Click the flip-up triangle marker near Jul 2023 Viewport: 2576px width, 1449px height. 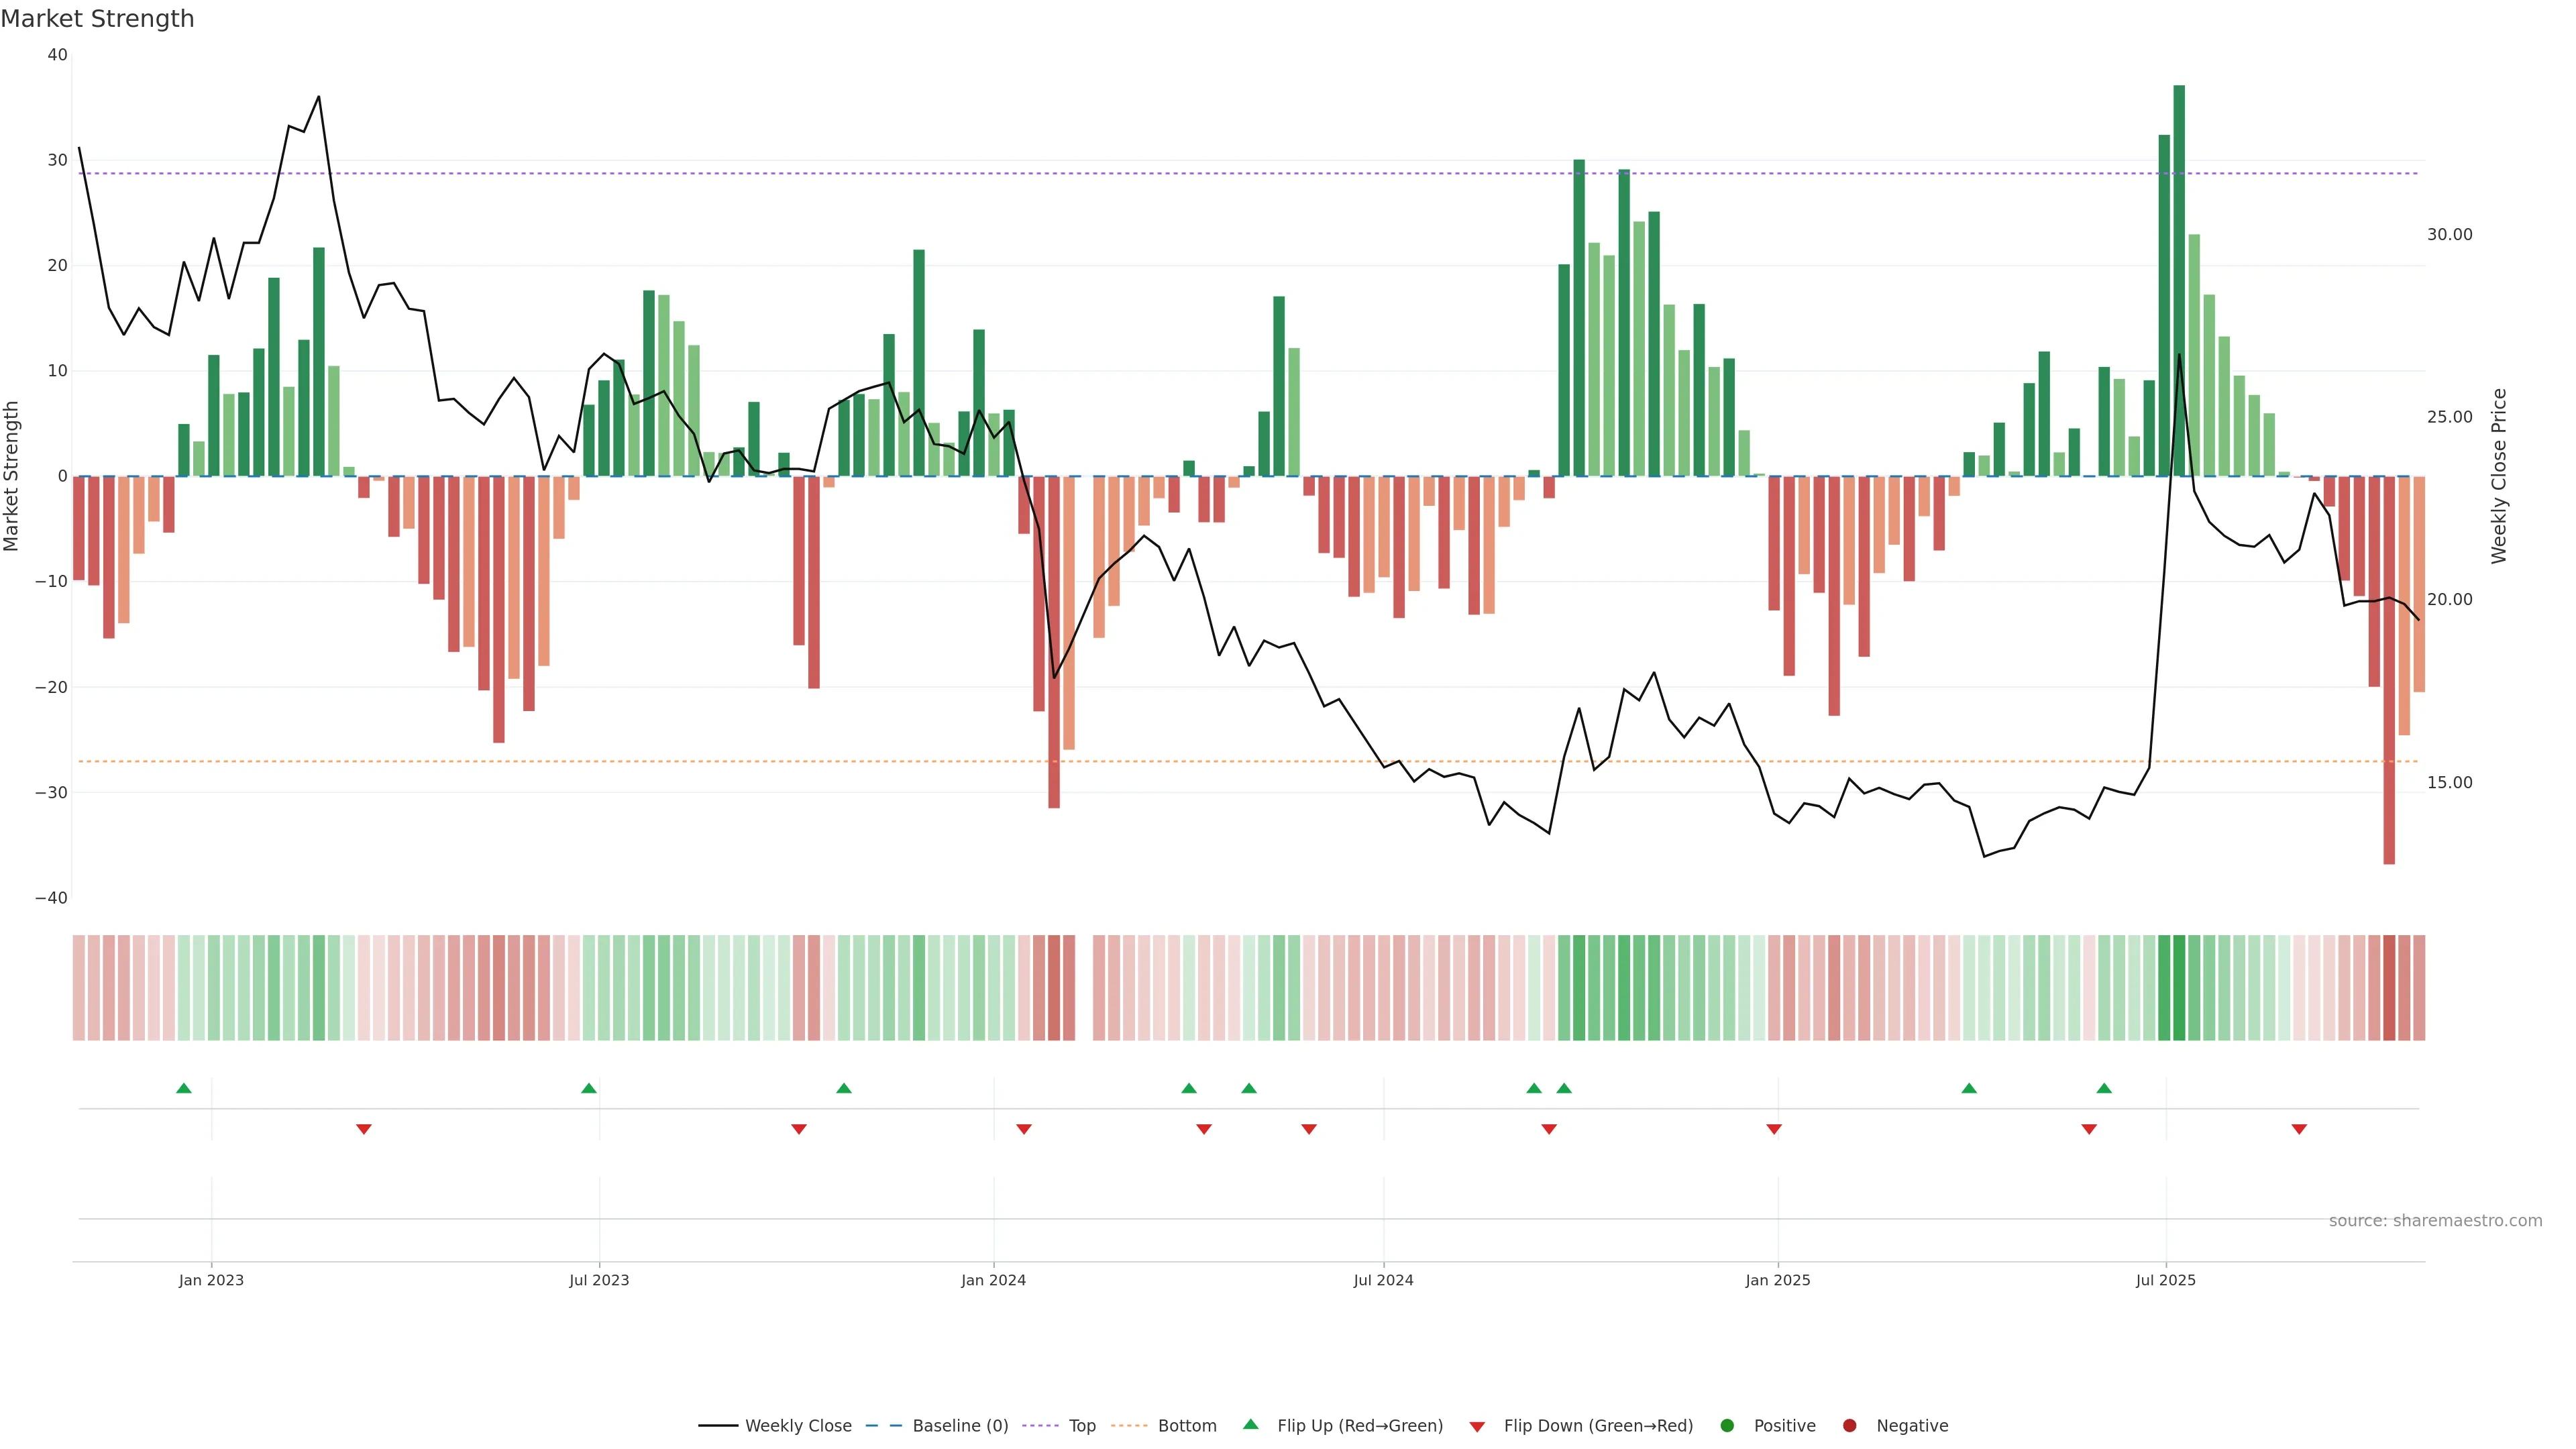[589, 1088]
